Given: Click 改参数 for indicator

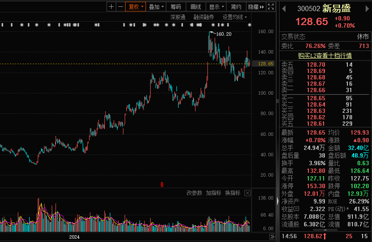Looking at the screenshot, I should (194, 193).
